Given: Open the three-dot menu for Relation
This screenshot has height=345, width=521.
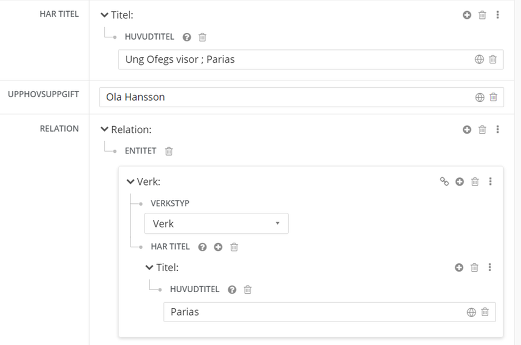Looking at the screenshot, I should [498, 129].
